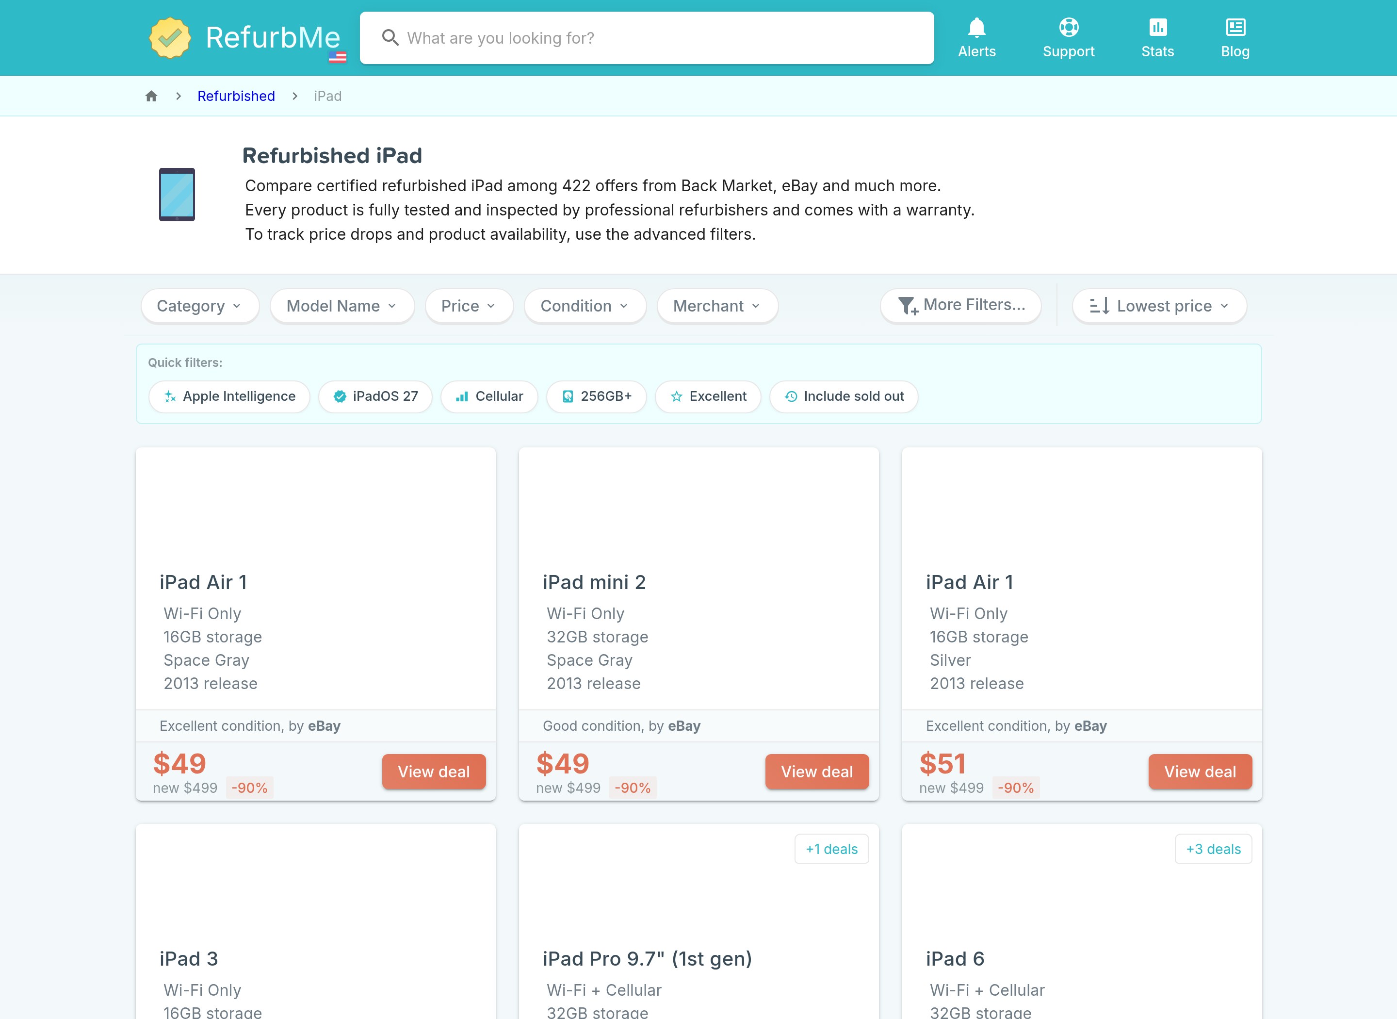Click the Cellular signal bars icon
Viewport: 1397px width, 1019px height.
tap(462, 396)
